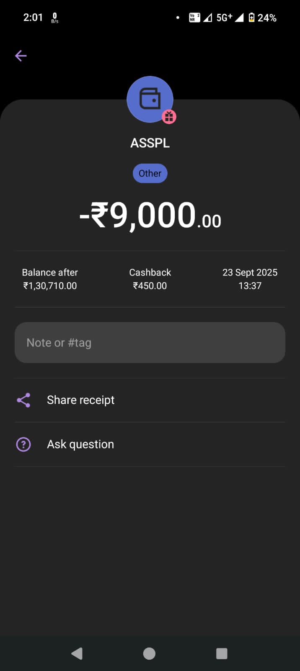Viewport: 300px width, 671px height.
Task: Open Share receipt option
Action: 80,400
